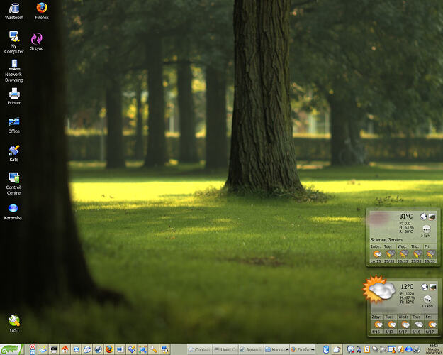The image size is (443, 355).
Task: Select 2nite forecast in Science Garden widget
Action: coord(376,254)
